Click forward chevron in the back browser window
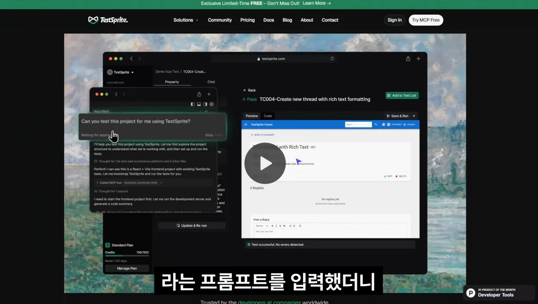538x304 pixels. coord(140,59)
